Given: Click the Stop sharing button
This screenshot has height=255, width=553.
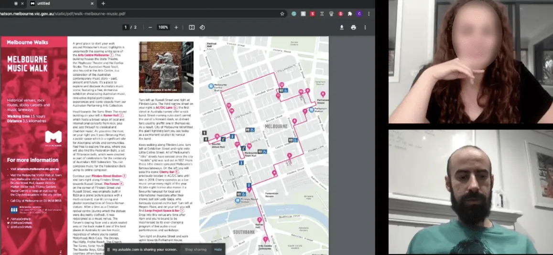Looking at the screenshot, I should tap(195, 249).
